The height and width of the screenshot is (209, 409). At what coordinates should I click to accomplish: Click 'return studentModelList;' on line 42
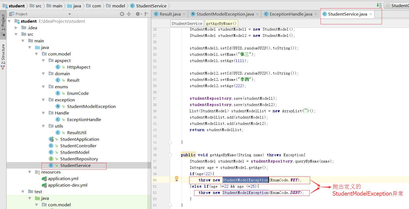(x=217, y=130)
